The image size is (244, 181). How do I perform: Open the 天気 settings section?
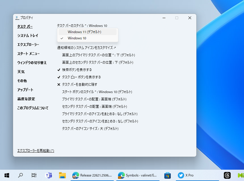coord(21,72)
